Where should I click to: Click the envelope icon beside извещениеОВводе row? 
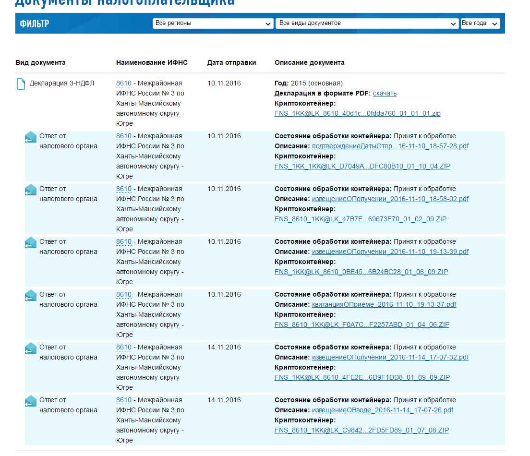tap(31, 401)
